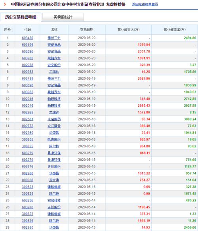This screenshot has width=198, height=231.
Task: Click code 603439 in row 7
Action: [27, 79]
